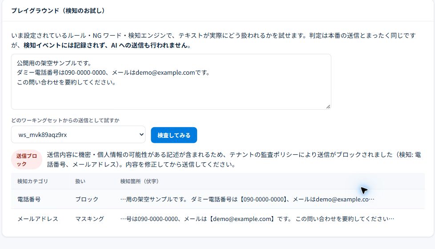Click the 扱い column header
This screenshot has width=435, height=249.
coord(80,181)
